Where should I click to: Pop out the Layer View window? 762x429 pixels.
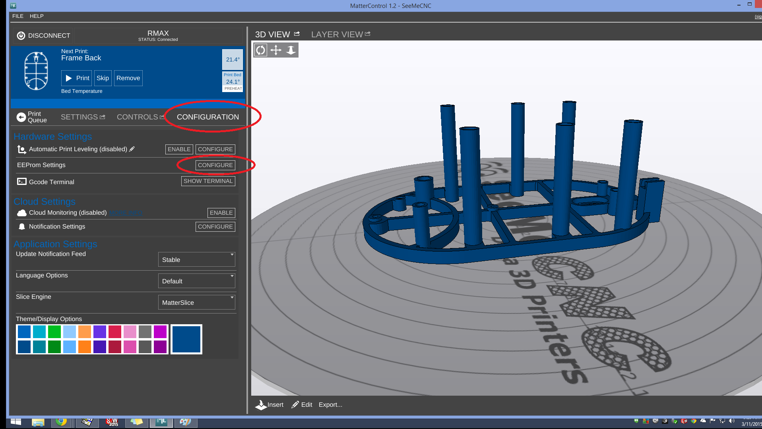click(x=368, y=34)
